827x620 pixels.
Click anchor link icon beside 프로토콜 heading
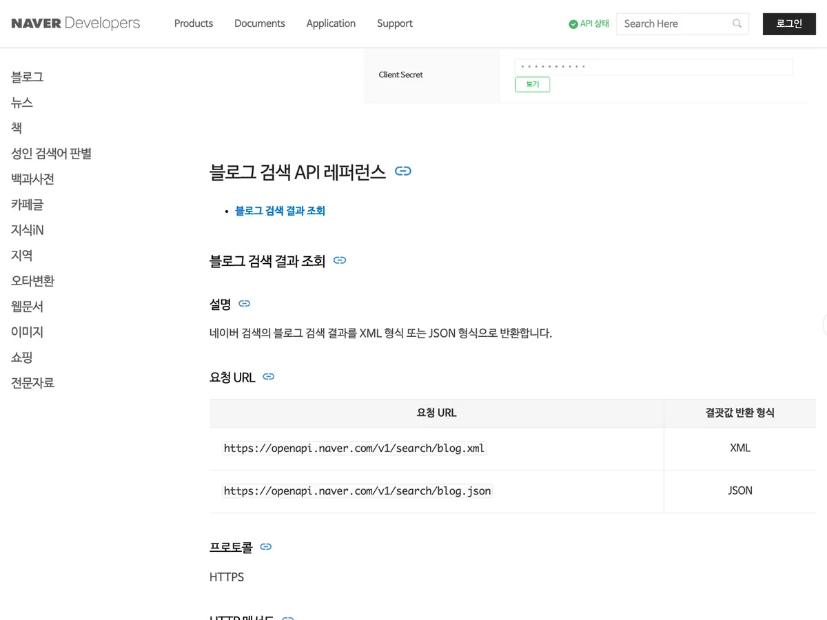point(266,547)
